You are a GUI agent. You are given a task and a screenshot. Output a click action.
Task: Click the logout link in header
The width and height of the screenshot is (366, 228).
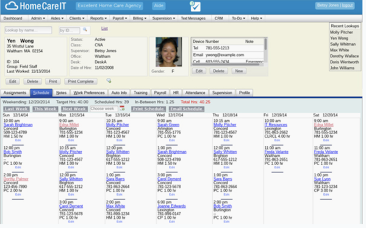[x=347, y=5]
